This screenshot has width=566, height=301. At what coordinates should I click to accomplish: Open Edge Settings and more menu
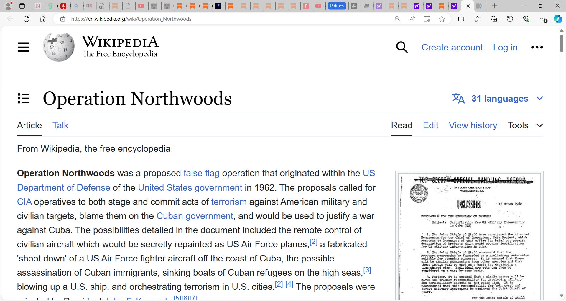(543, 19)
